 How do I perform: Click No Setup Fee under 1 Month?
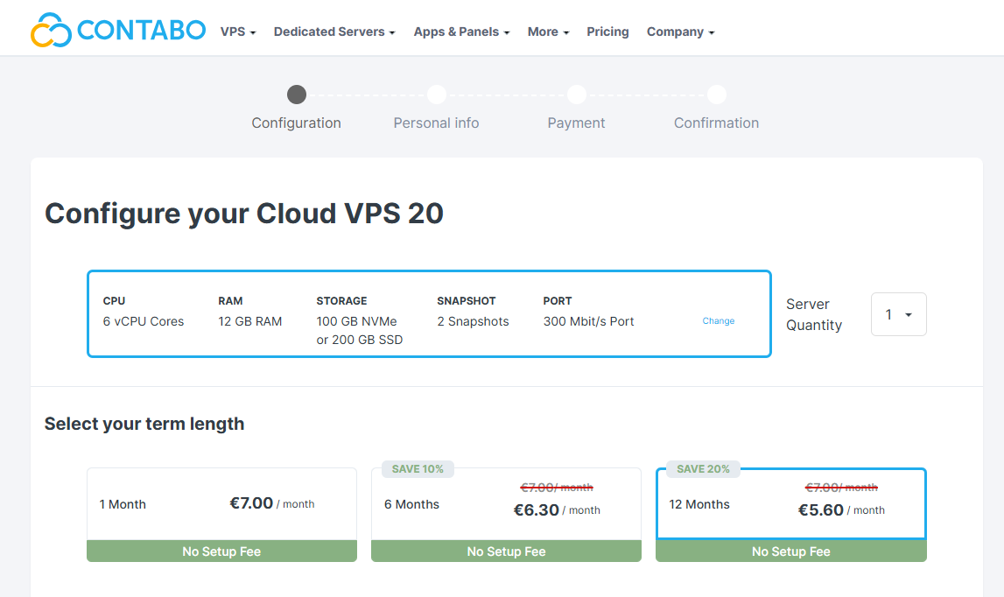click(x=221, y=551)
